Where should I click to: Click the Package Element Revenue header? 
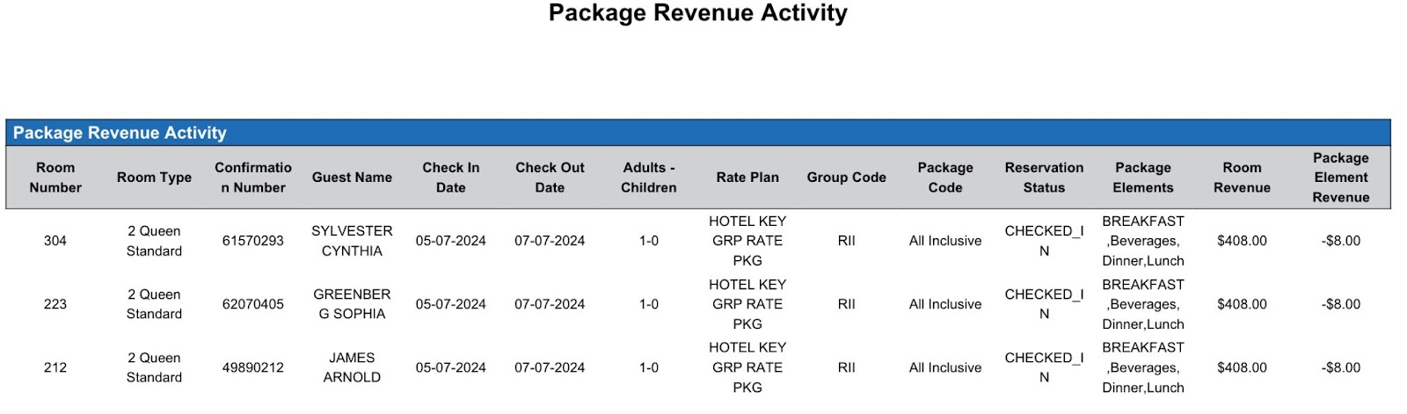pos(1340,178)
